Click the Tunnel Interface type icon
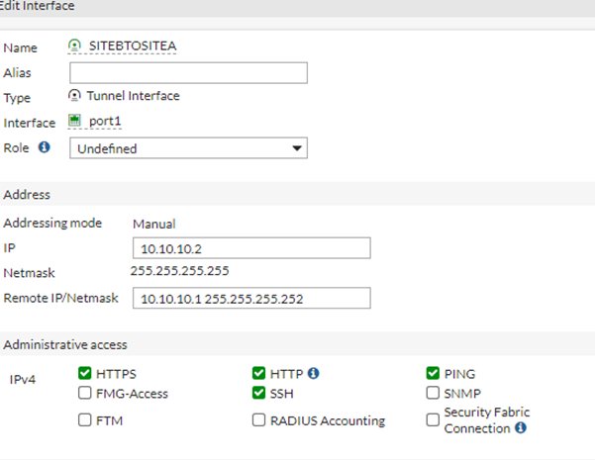This screenshot has height=460, width=595. point(74,97)
